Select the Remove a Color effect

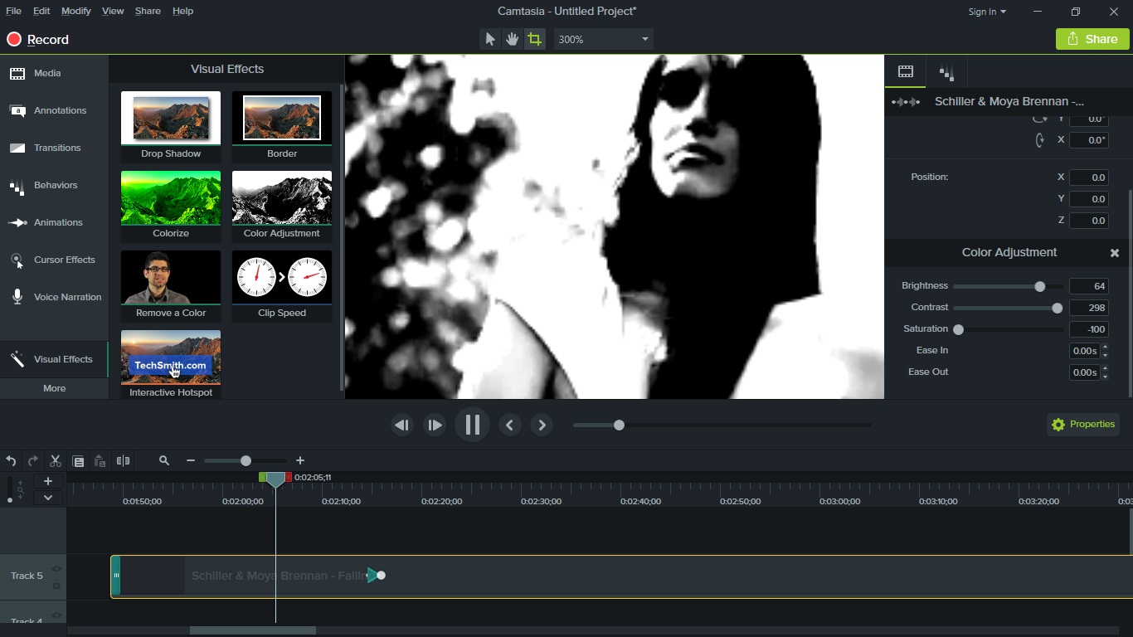point(171,285)
